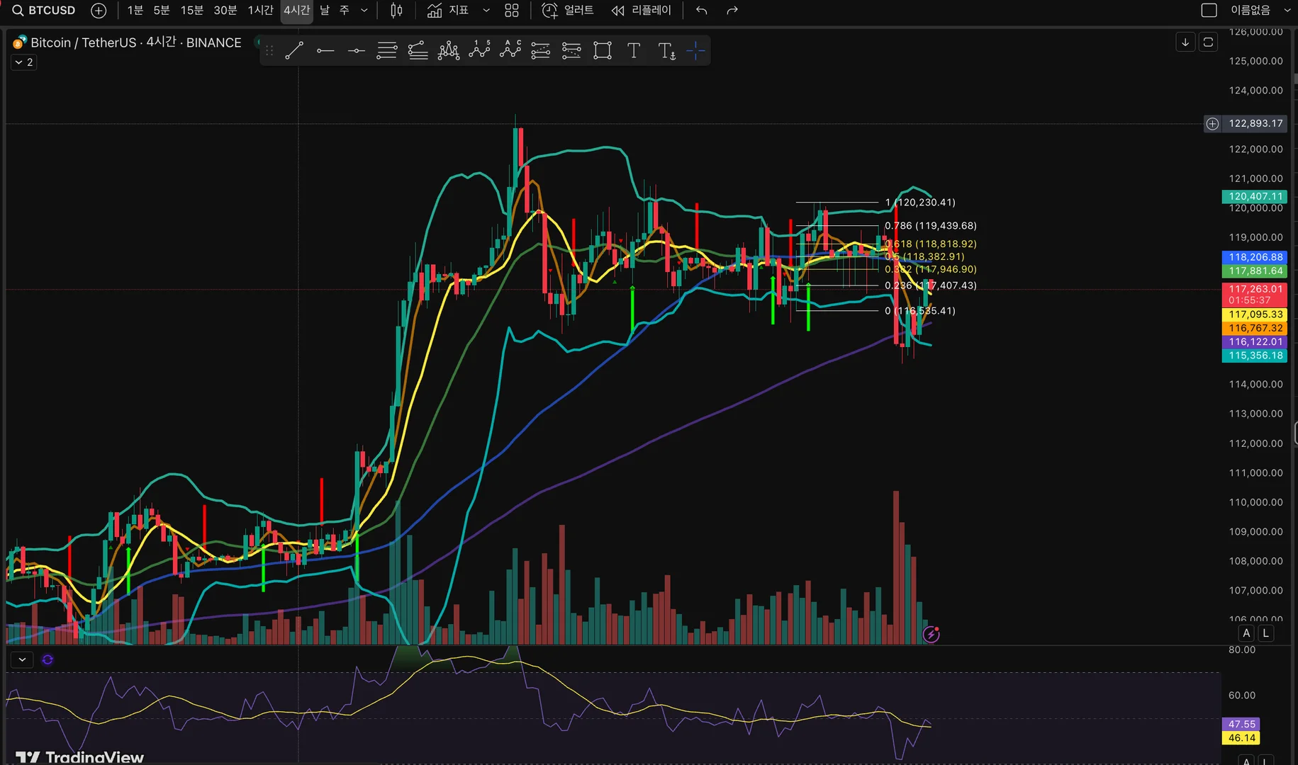Select the Long Position drawing tool
Image resolution: width=1298 pixels, height=765 pixels.
pyautogui.click(x=541, y=50)
